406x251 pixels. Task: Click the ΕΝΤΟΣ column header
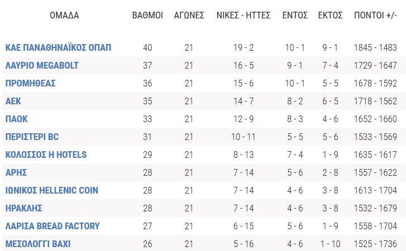point(295,15)
